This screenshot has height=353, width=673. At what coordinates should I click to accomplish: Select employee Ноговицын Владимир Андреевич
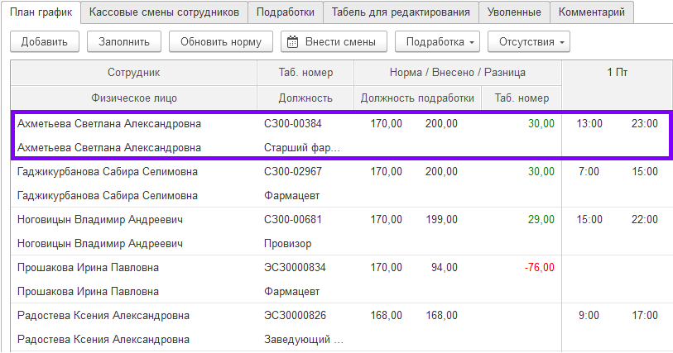pyautogui.click(x=99, y=220)
